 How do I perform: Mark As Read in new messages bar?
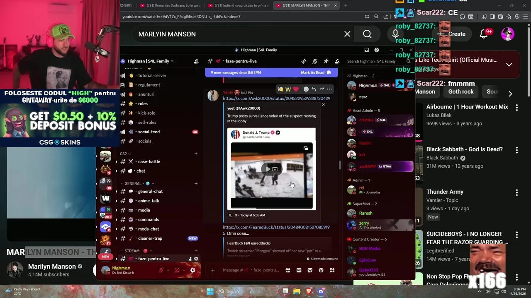pyautogui.click(x=316, y=72)
